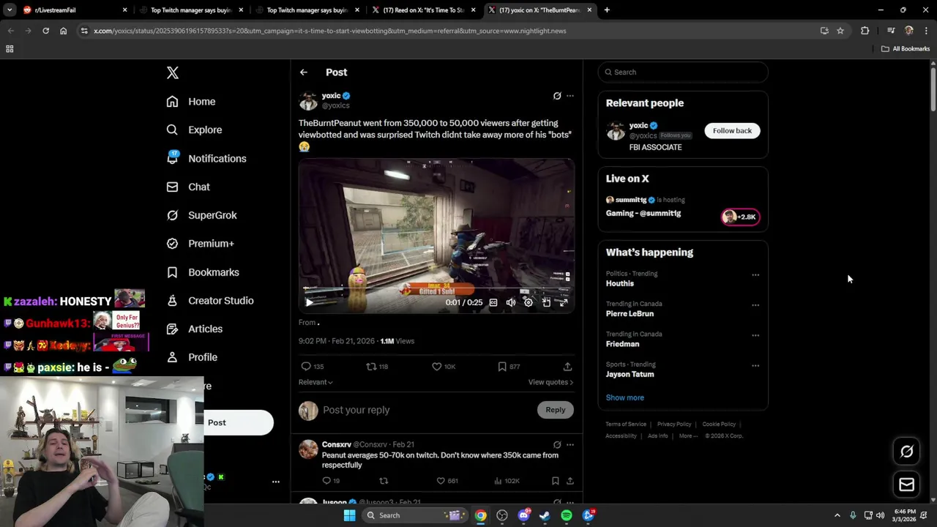Reply to Consxrv's comment
This screenshot has height=527, width=937.
[x=331, y=481]
